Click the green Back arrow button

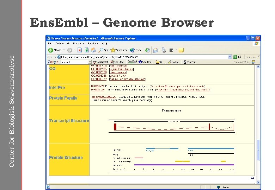pyautogui.click(x=51, y=50)
